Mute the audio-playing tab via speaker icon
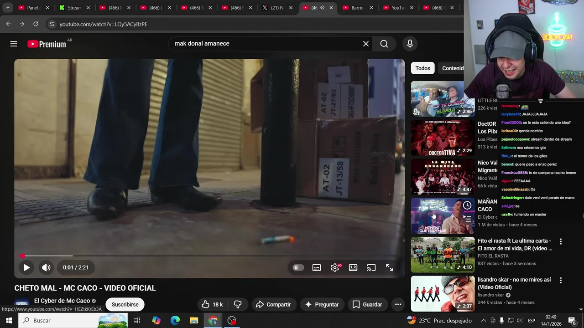Viewport: 584px width, 328px height. pyautogui.click(x=322, y=8)
